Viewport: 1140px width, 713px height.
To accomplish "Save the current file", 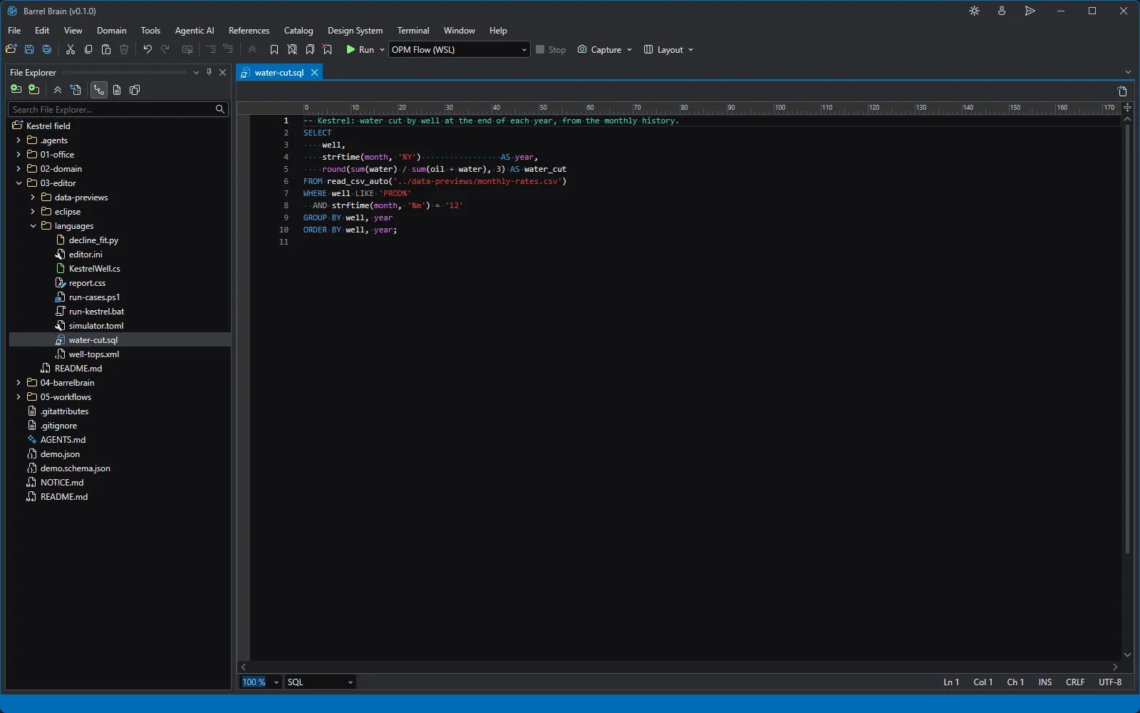I will 29,49.
